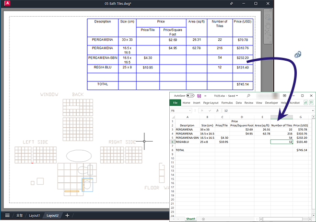This screenshot has height=222, width=316.
Task: Click AutoCAD table cell PERGAMENA-SBN
Action: 103,59
